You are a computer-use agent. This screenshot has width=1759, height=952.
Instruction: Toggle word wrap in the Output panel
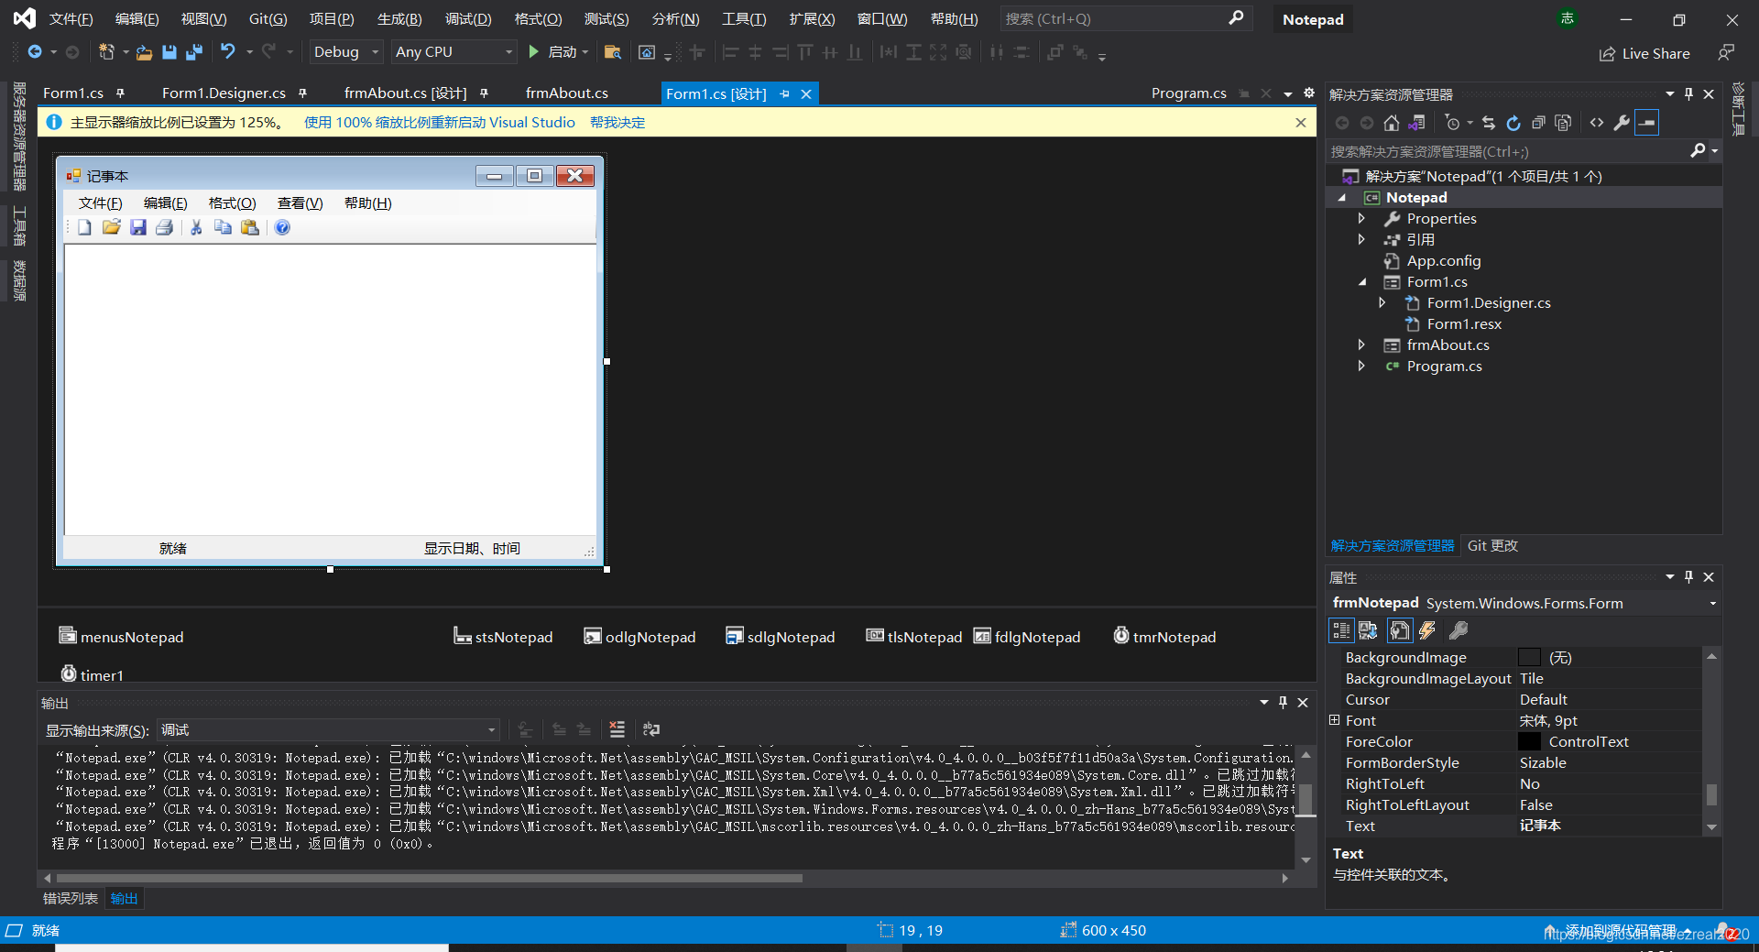[x=651, y=729]
